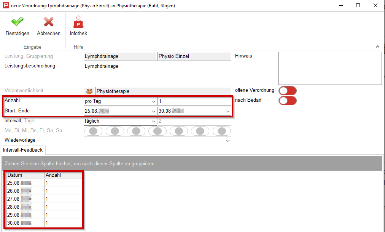Click the Datum column header
Screen dimensions: 385x232
[25, 175]
